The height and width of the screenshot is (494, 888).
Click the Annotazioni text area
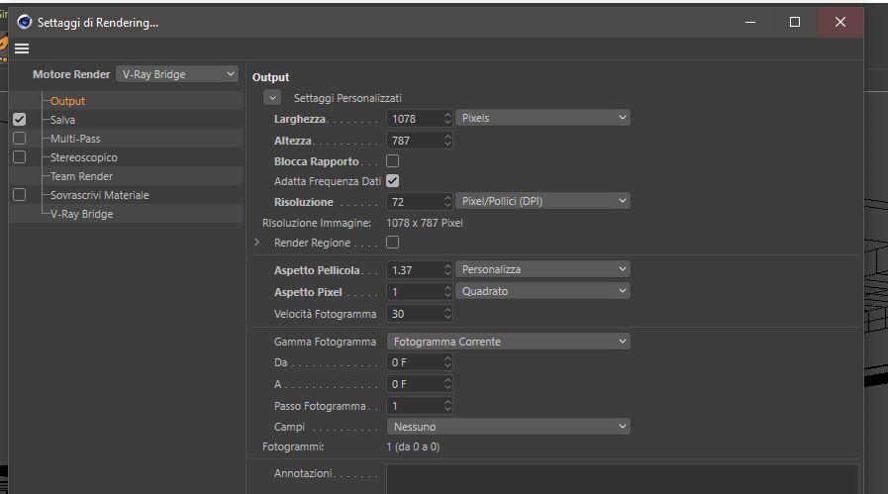pyautogui.click(x=623, y=479)
